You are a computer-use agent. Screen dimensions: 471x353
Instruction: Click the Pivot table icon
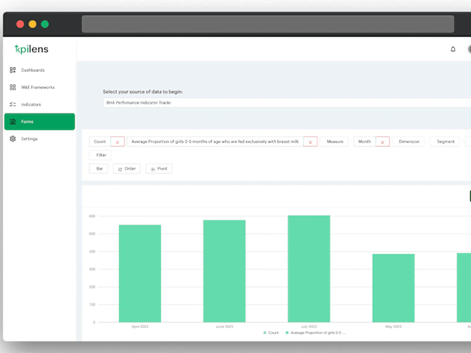point(153,169)
